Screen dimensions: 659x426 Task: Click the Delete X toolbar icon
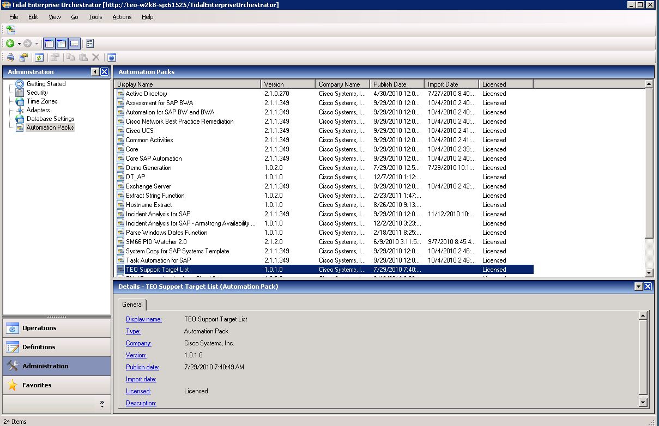[96, 57]
